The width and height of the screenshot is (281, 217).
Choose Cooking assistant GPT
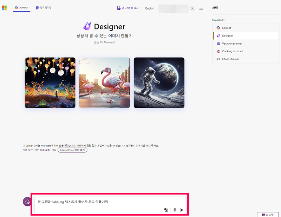point(246,51)
